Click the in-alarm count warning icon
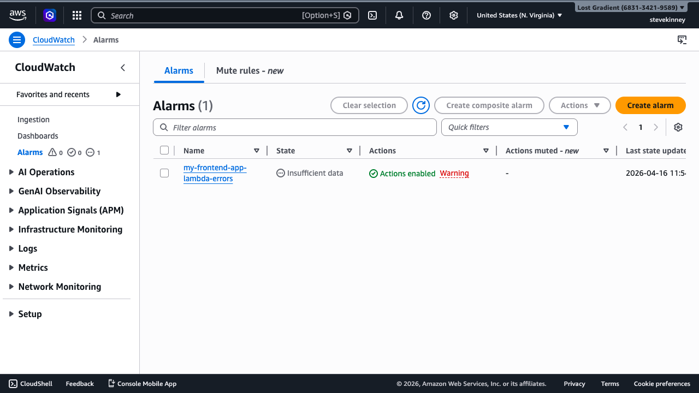The width and height of the screenshot is (699, 393). pyautogui.click(x=52, y=152)
